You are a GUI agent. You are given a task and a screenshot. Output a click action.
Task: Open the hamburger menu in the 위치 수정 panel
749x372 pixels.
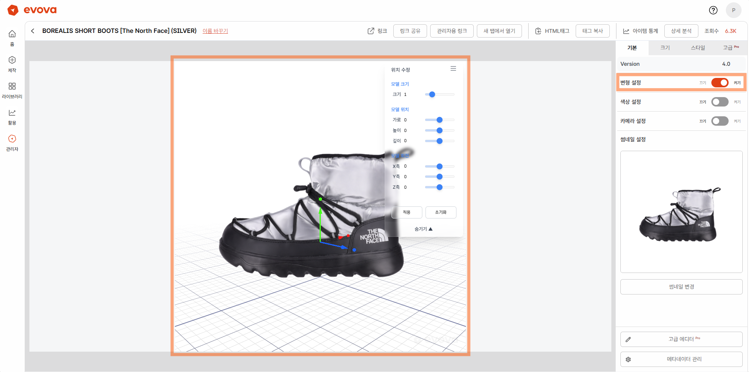453,69
